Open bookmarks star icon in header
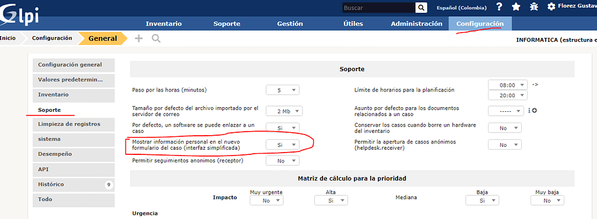The width and height of the screenshot is (597, 219). [x=516, y=7]
